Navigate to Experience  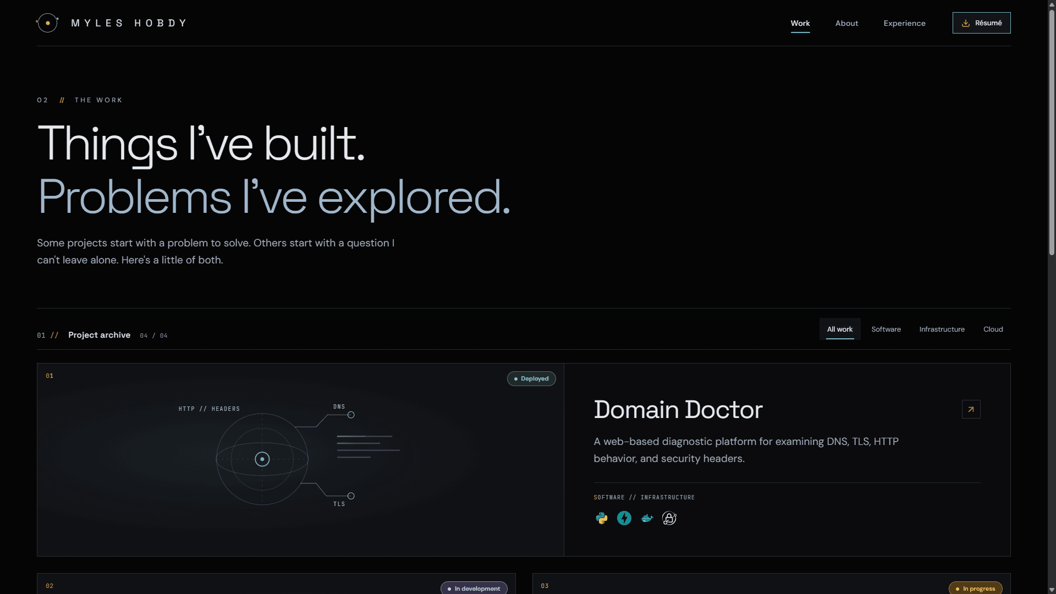(904, 23)
